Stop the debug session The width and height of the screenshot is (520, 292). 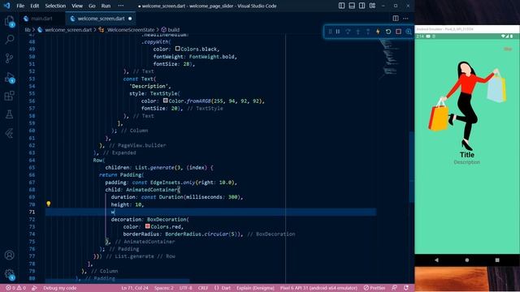click(x=398, y=32)
